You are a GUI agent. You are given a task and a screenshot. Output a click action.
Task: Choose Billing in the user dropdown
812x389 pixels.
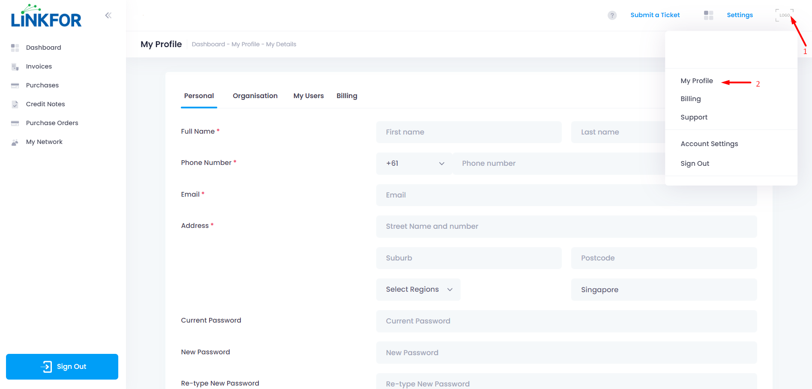(x=691, y=99)
